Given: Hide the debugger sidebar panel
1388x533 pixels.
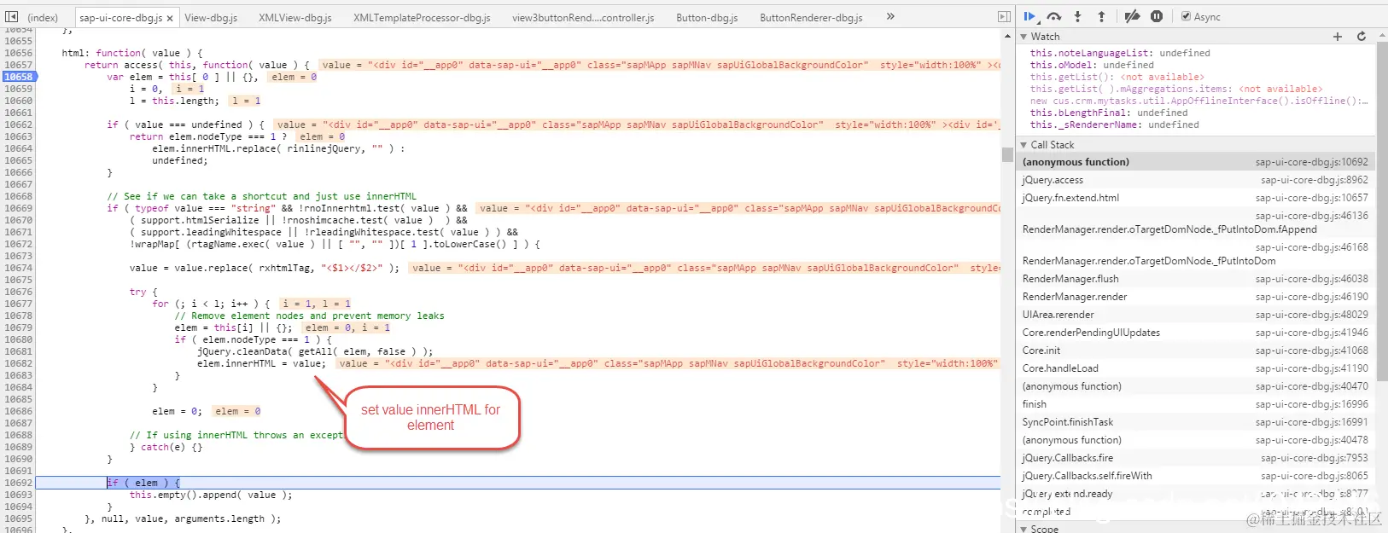Looking at the screenshot, I should [x=1004, y=17].
